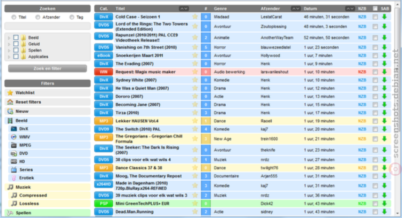
Task: Click the PSP category badge
Action: pos(103,204)
